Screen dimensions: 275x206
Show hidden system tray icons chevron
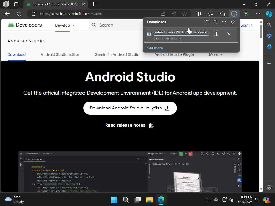[x=208, y=200]
